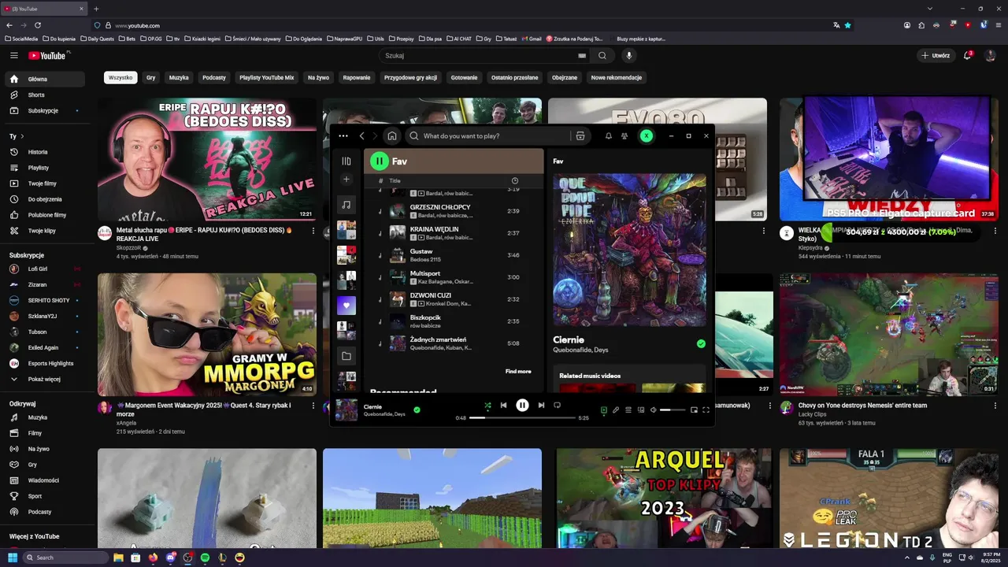The image size is (1008, 567).
Task: Open the SkopzzoR channel link
Action: click(127, 247)
